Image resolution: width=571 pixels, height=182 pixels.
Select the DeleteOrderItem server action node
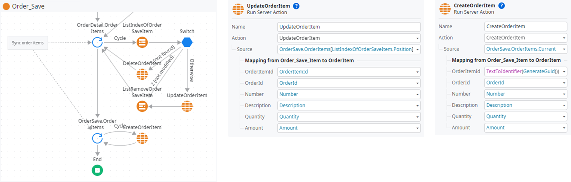[x=142, y=74]
